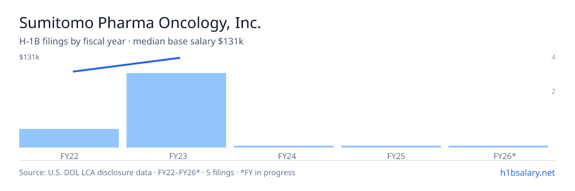Click the right axis value 4
This screenshot has height=191, width=575.
point(553,57)
